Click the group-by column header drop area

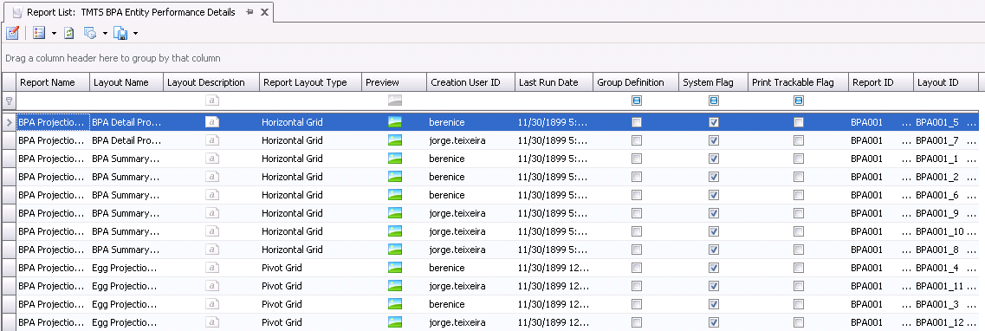tap(492, 58)
